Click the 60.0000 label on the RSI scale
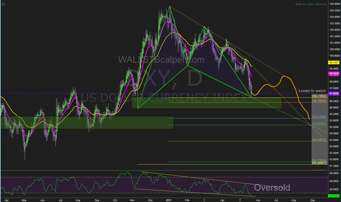341x202 pixels. click(335, 181)
